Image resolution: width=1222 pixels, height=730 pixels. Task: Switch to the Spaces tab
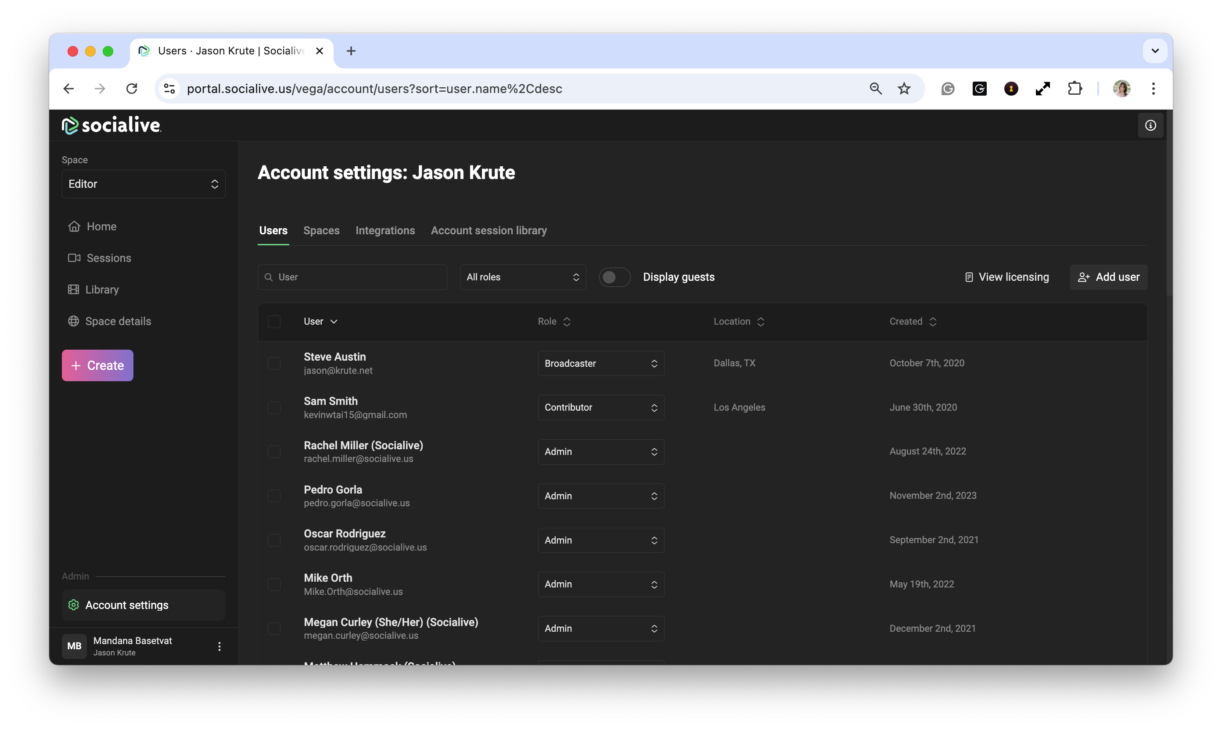(x=321, y=230)
